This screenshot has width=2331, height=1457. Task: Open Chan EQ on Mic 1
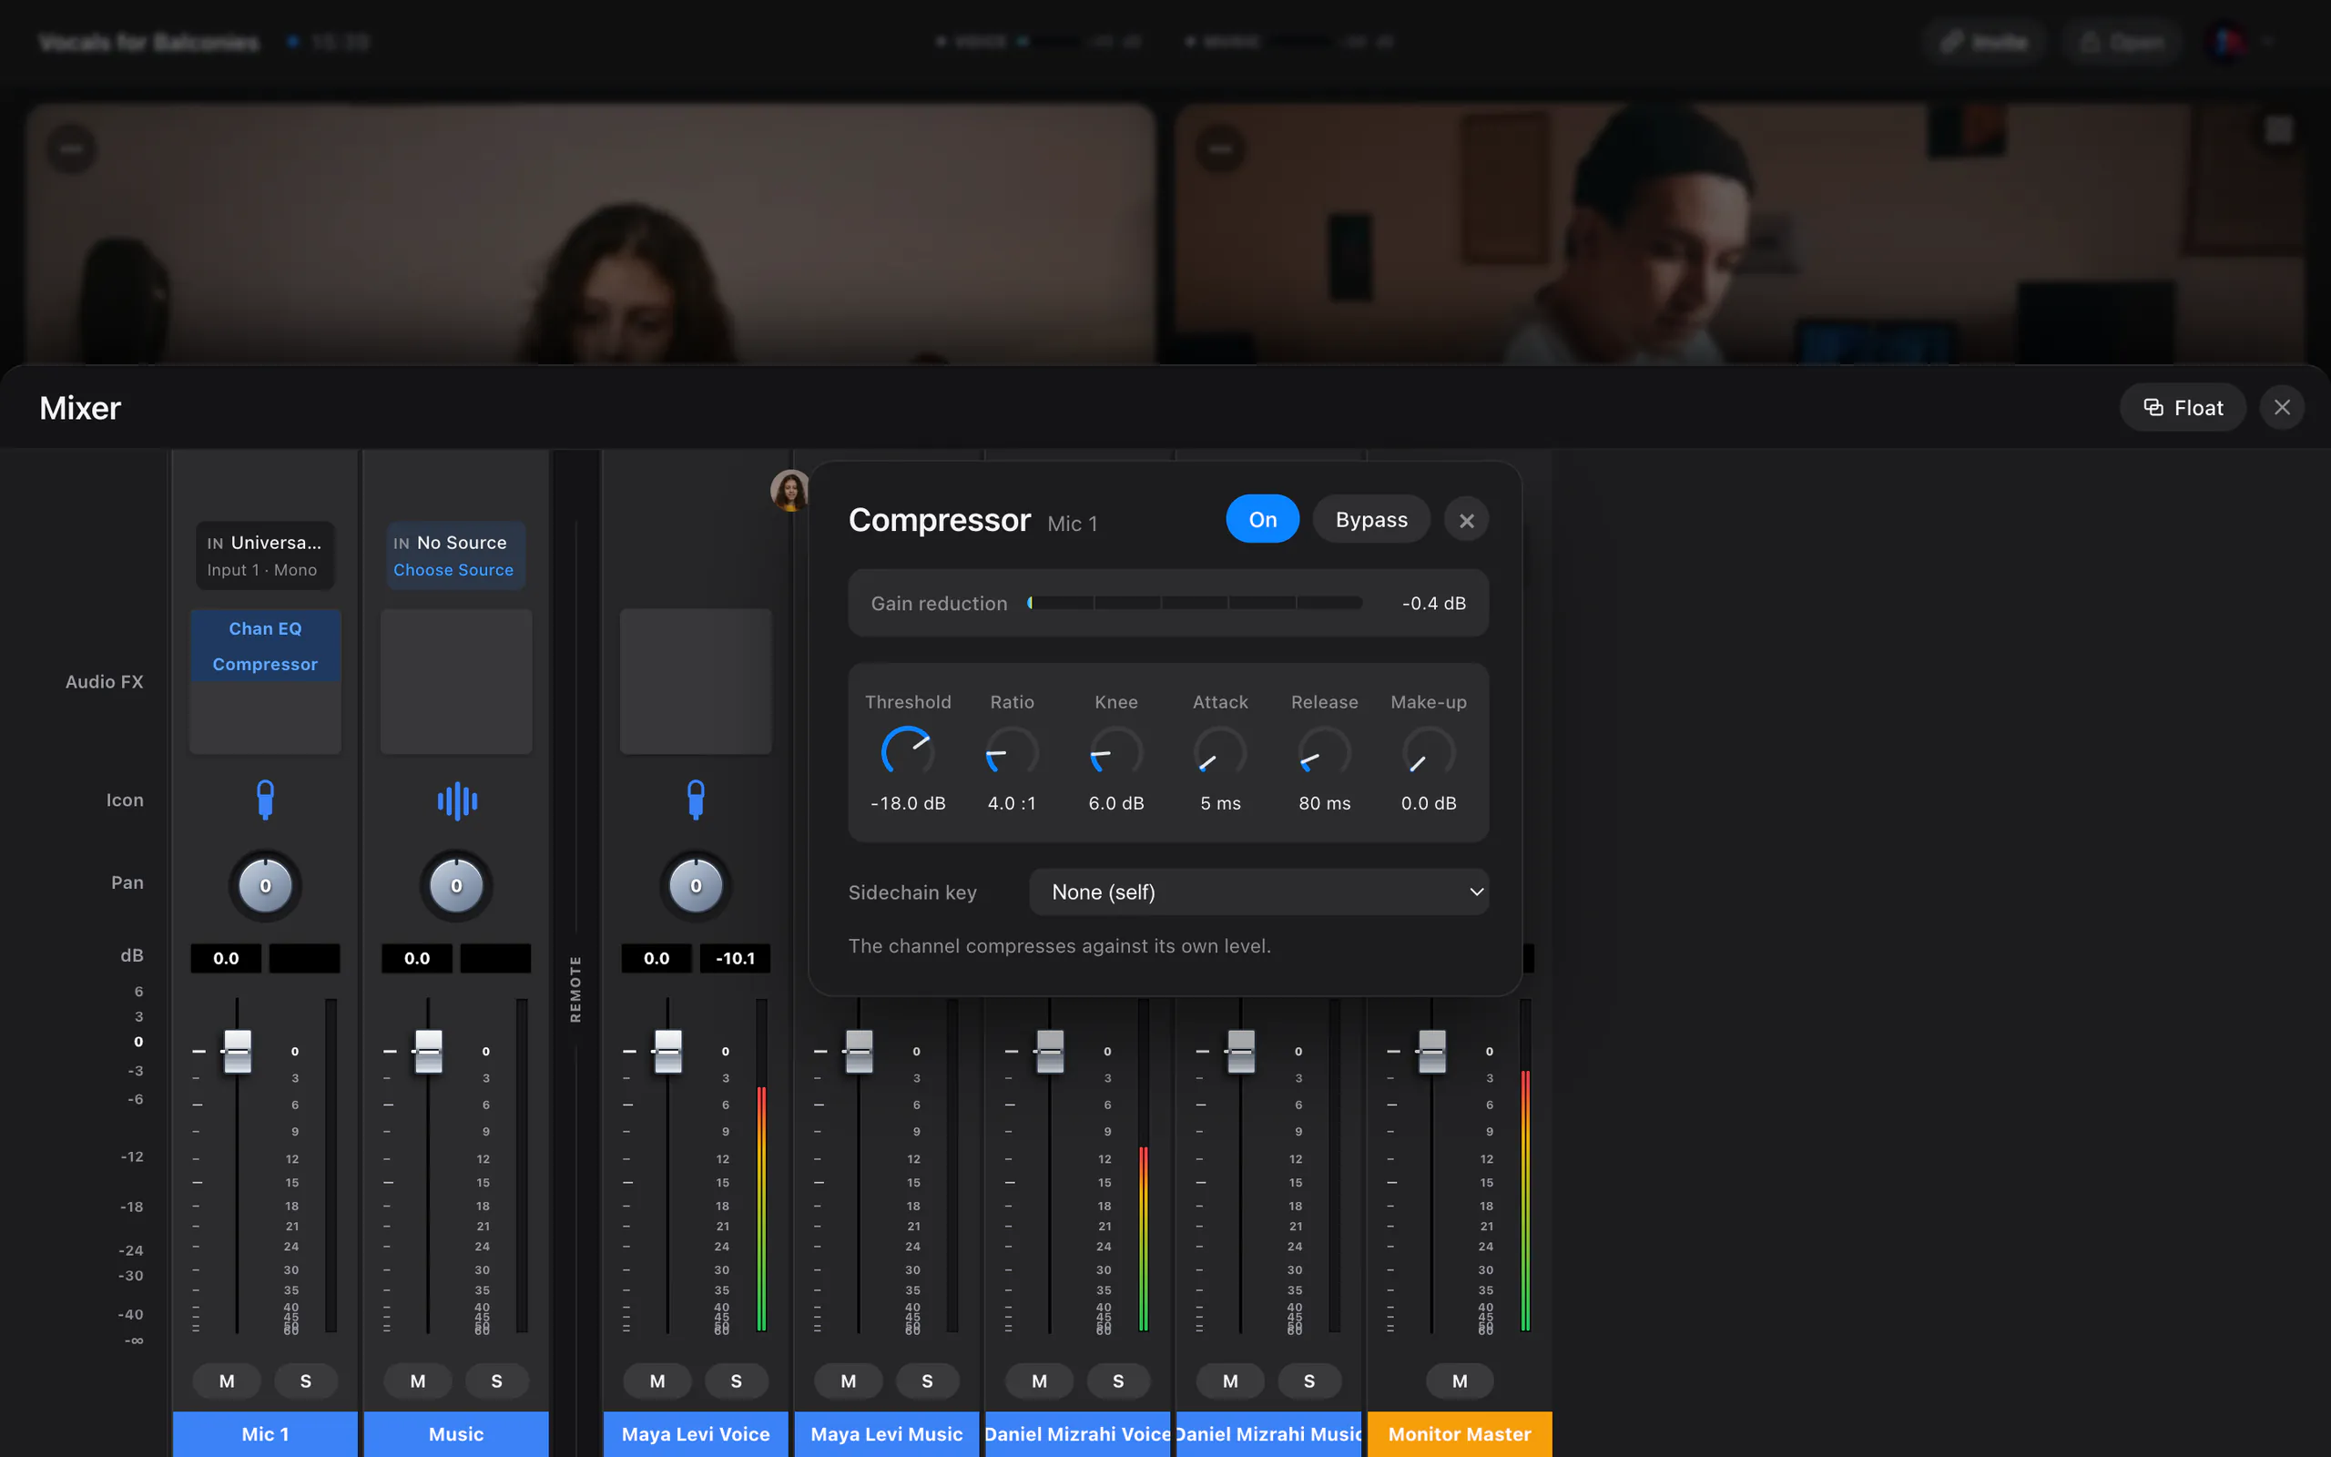pyautogui.click(x=265, y=628)
